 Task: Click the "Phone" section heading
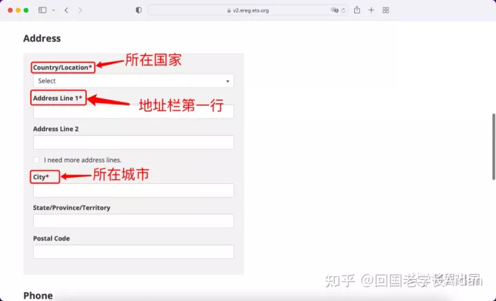(38, 295)
